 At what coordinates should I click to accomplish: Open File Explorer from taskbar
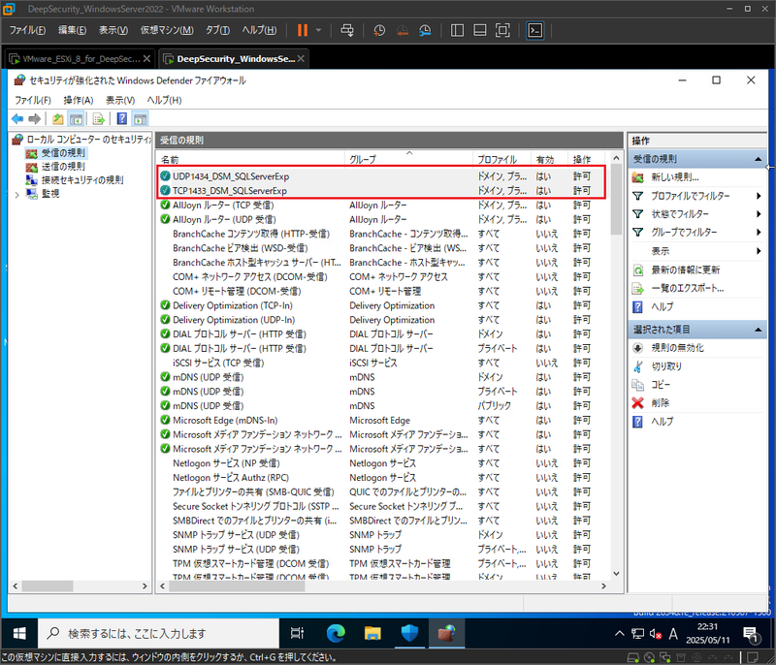[372, 633]
